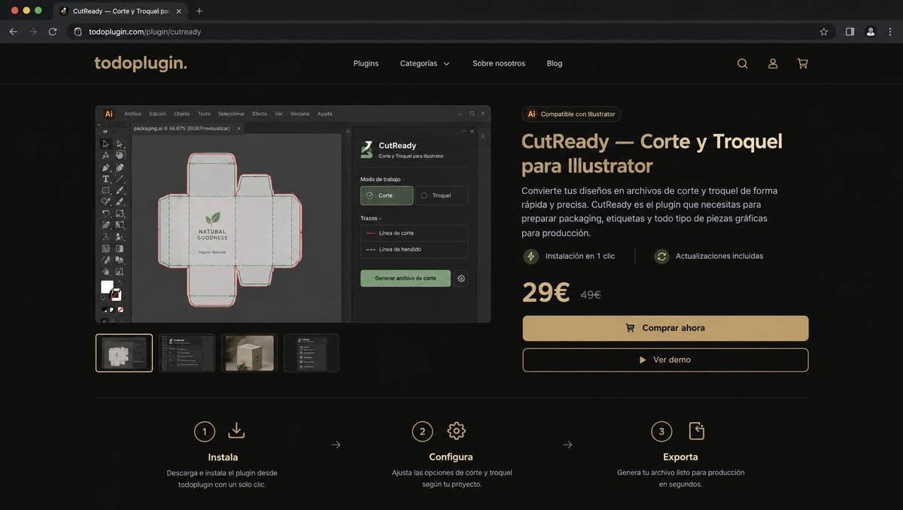
Task: Bookmark this page with star icon
Action: click(824, 32)
